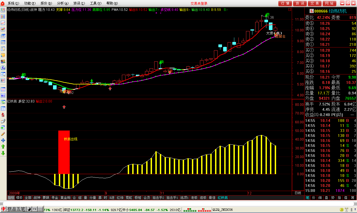The image size is (357, 213).
Task: Open the quote table grid icon in the left sidebar
Action: 3,16
